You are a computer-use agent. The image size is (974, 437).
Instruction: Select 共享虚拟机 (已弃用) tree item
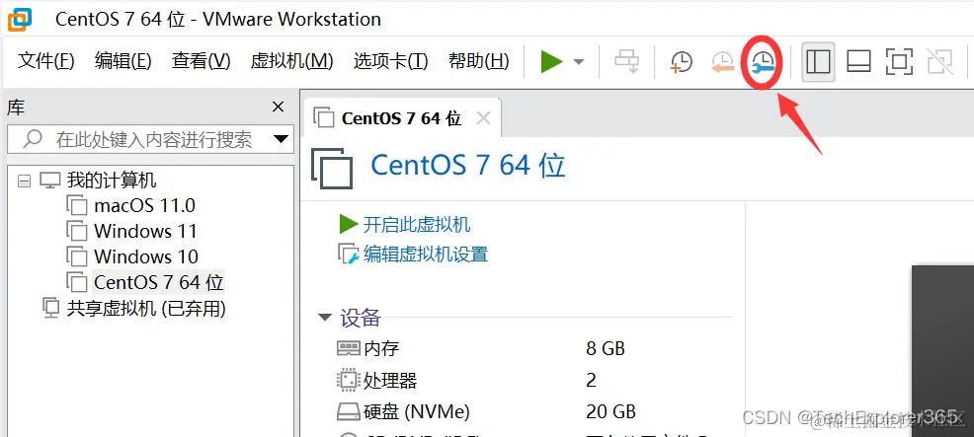pyautogui.click(x=146, y=308)
